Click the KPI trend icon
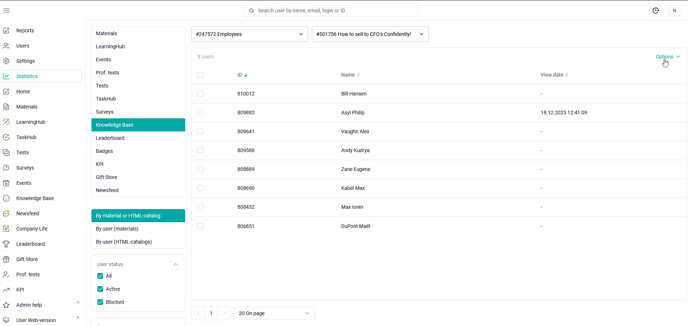Viewport: 688px width, 326px height. coord(6,290)
